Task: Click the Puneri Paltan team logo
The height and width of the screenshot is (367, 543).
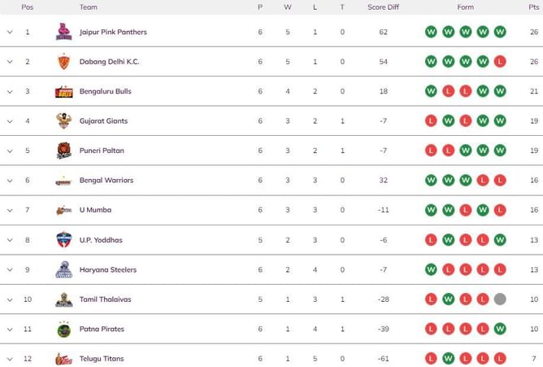Action: 63,151
